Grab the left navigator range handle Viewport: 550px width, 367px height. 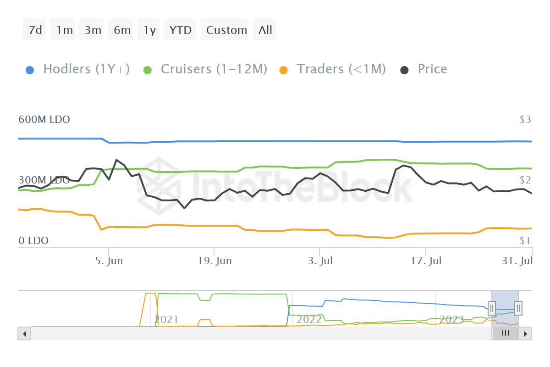click(x=492, y=307)
